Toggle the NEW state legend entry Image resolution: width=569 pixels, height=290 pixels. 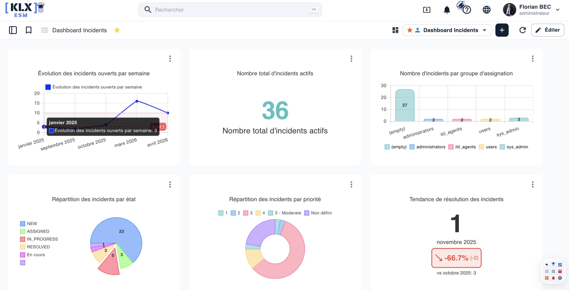click(28, 224)
